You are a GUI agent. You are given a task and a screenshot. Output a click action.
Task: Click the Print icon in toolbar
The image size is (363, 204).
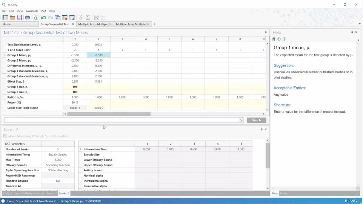tap(28, 18)
